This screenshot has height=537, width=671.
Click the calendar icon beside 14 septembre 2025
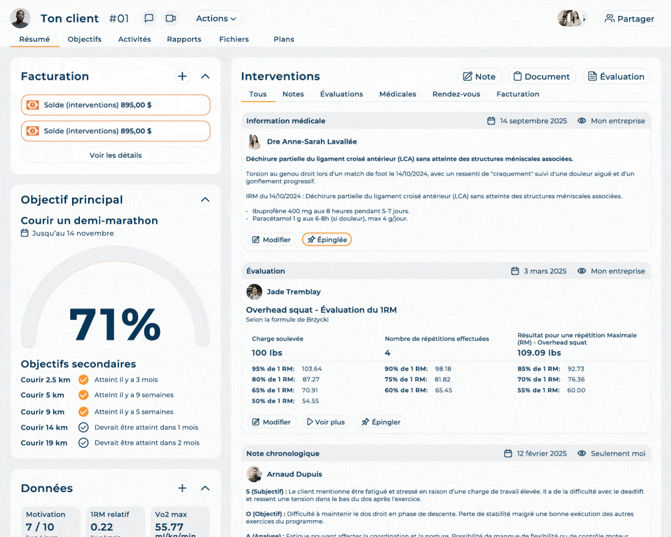[492, 120]
